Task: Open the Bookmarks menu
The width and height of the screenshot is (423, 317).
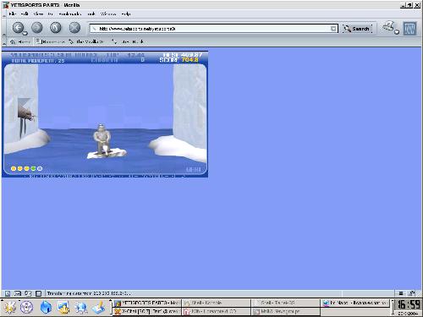Action: pyautogui.click(x=70, y=14)
